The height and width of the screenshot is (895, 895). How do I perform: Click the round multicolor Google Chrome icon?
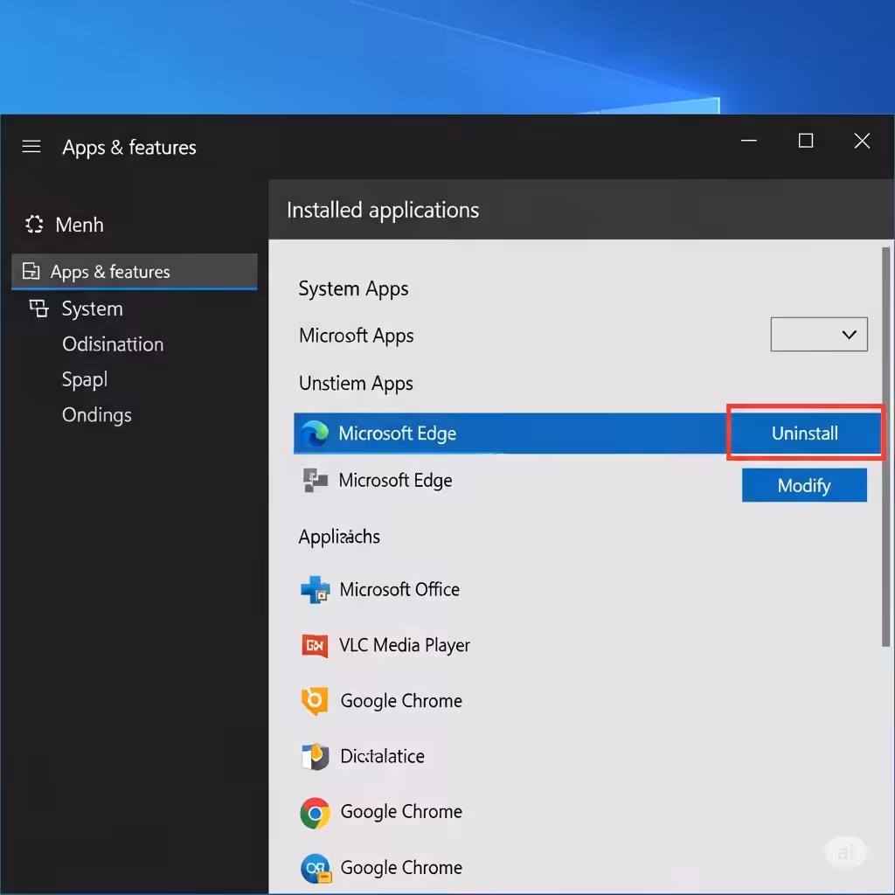point(315,813)
